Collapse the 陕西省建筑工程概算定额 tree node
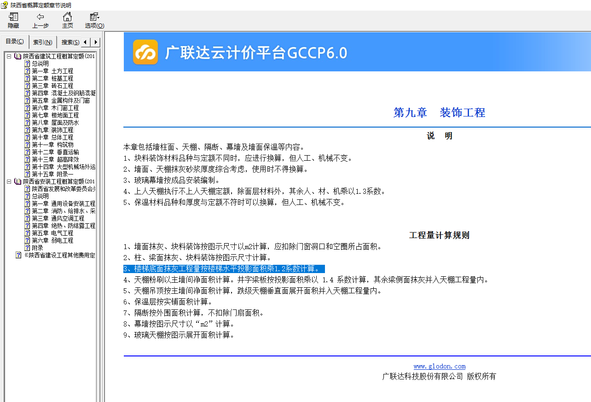Image resolution: width=591 pixels, height=402 pixels. click(9, 56)
